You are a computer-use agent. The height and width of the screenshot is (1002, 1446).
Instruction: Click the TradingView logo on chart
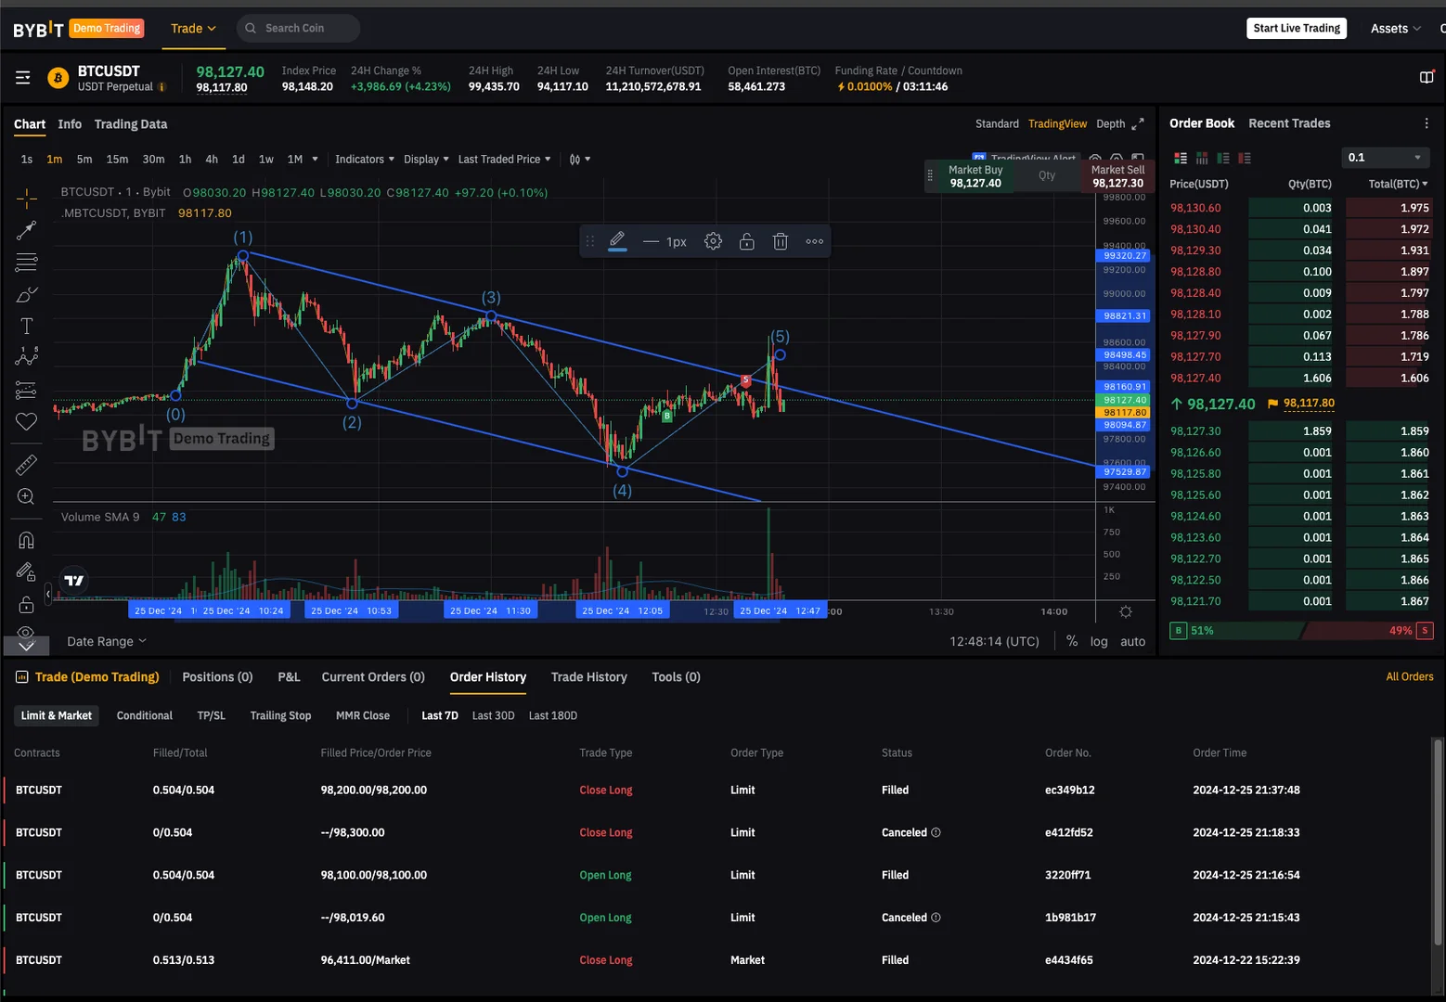74,581
